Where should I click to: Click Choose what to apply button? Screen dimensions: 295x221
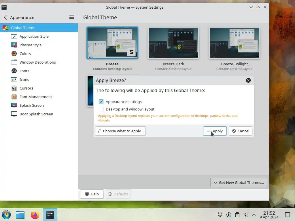point(120,131)
